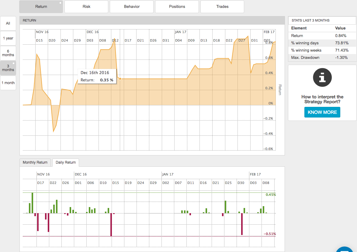Select the Daily Return tab
The image size is (357, 252).
66,162
